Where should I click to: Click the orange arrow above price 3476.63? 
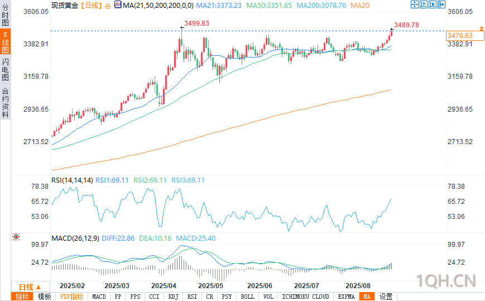pos(481,28)
